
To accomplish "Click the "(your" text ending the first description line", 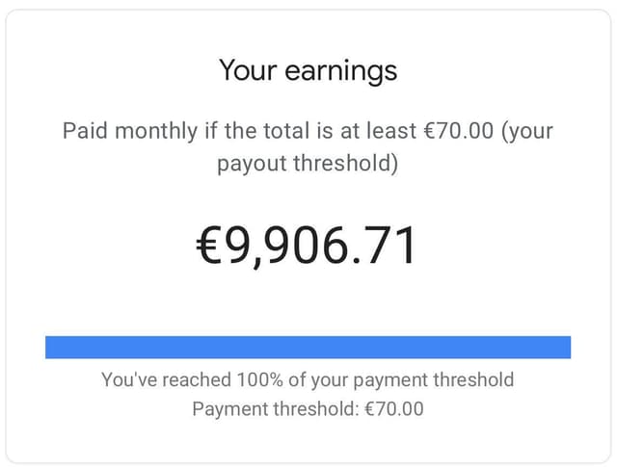I will click(528, 131).
